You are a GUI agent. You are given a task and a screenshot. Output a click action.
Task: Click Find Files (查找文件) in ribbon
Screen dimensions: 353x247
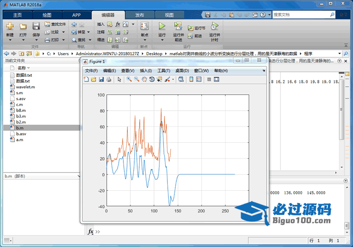[x=55, y=24]
